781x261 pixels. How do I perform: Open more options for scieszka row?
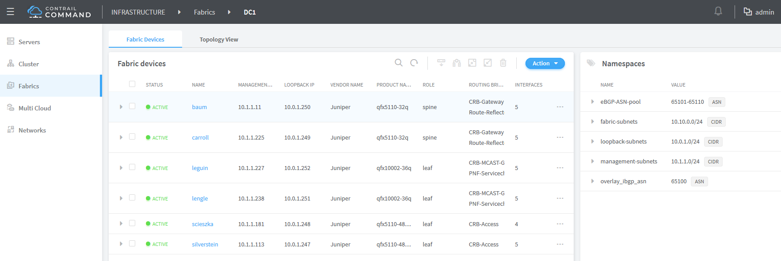560,224
